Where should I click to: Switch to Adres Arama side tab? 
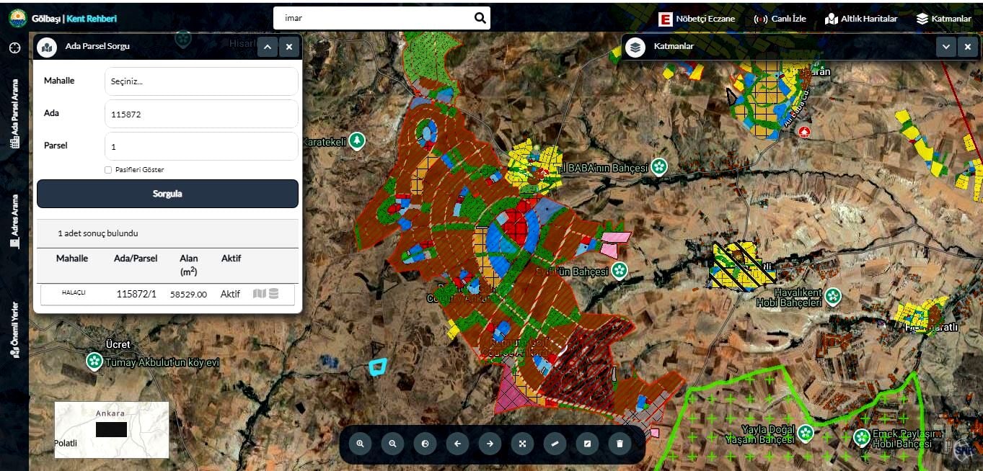point(14,221)
